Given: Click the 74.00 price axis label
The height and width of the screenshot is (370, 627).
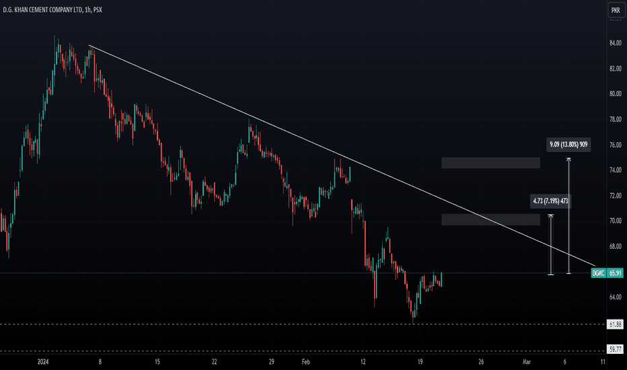Looking at the screenshot, I should click(616, 170).
